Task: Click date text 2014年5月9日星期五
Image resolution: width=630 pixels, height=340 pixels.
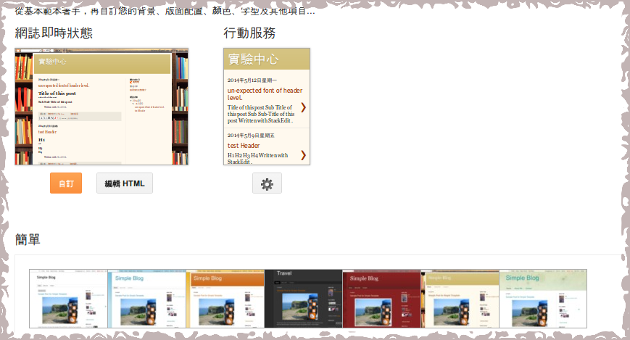Action: pyautogui.click(x=251, y=136)
